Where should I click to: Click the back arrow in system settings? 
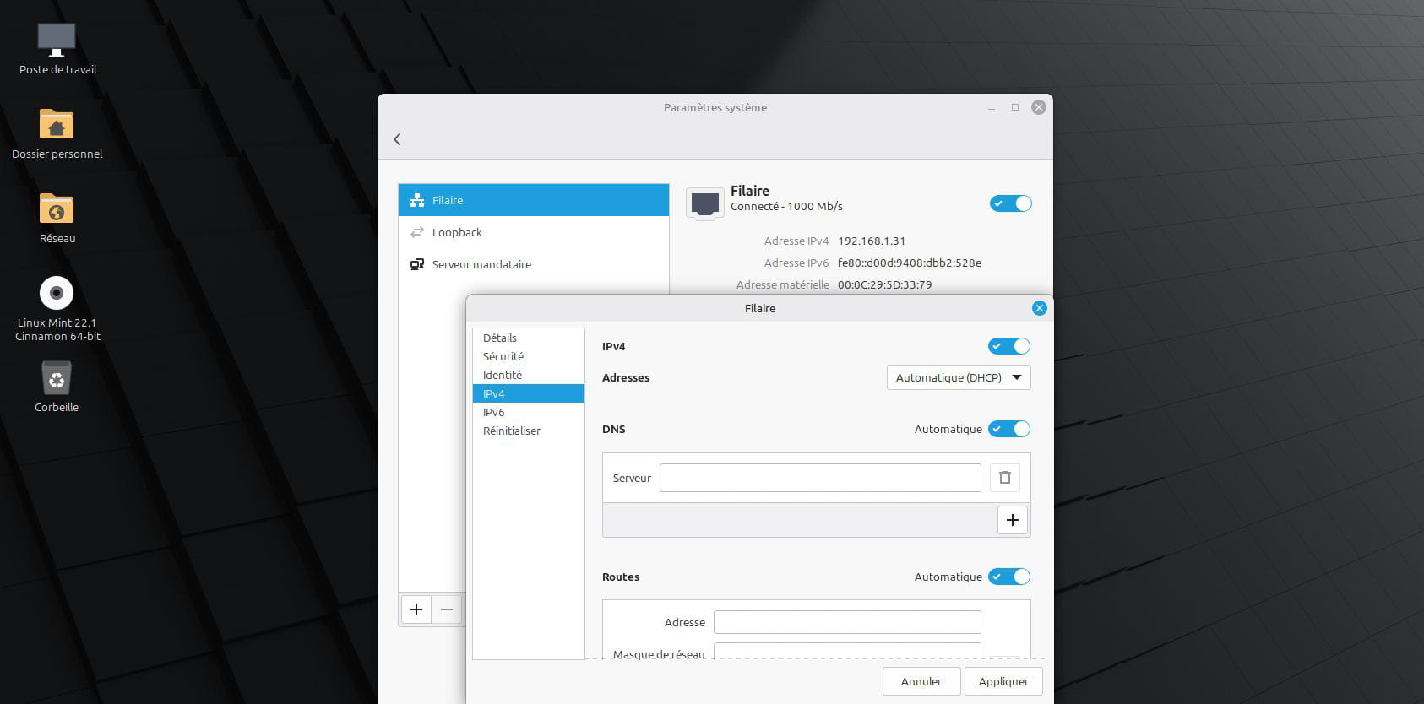coord(397,139)
